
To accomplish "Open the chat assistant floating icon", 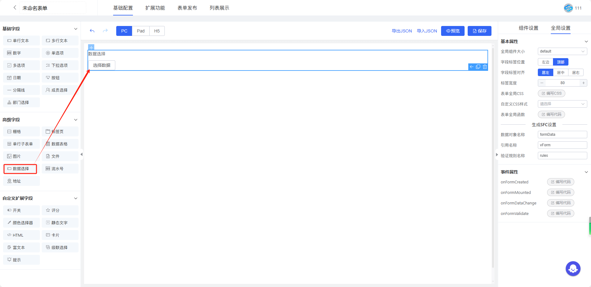I will pyautogui.click(x=573, y=269).
